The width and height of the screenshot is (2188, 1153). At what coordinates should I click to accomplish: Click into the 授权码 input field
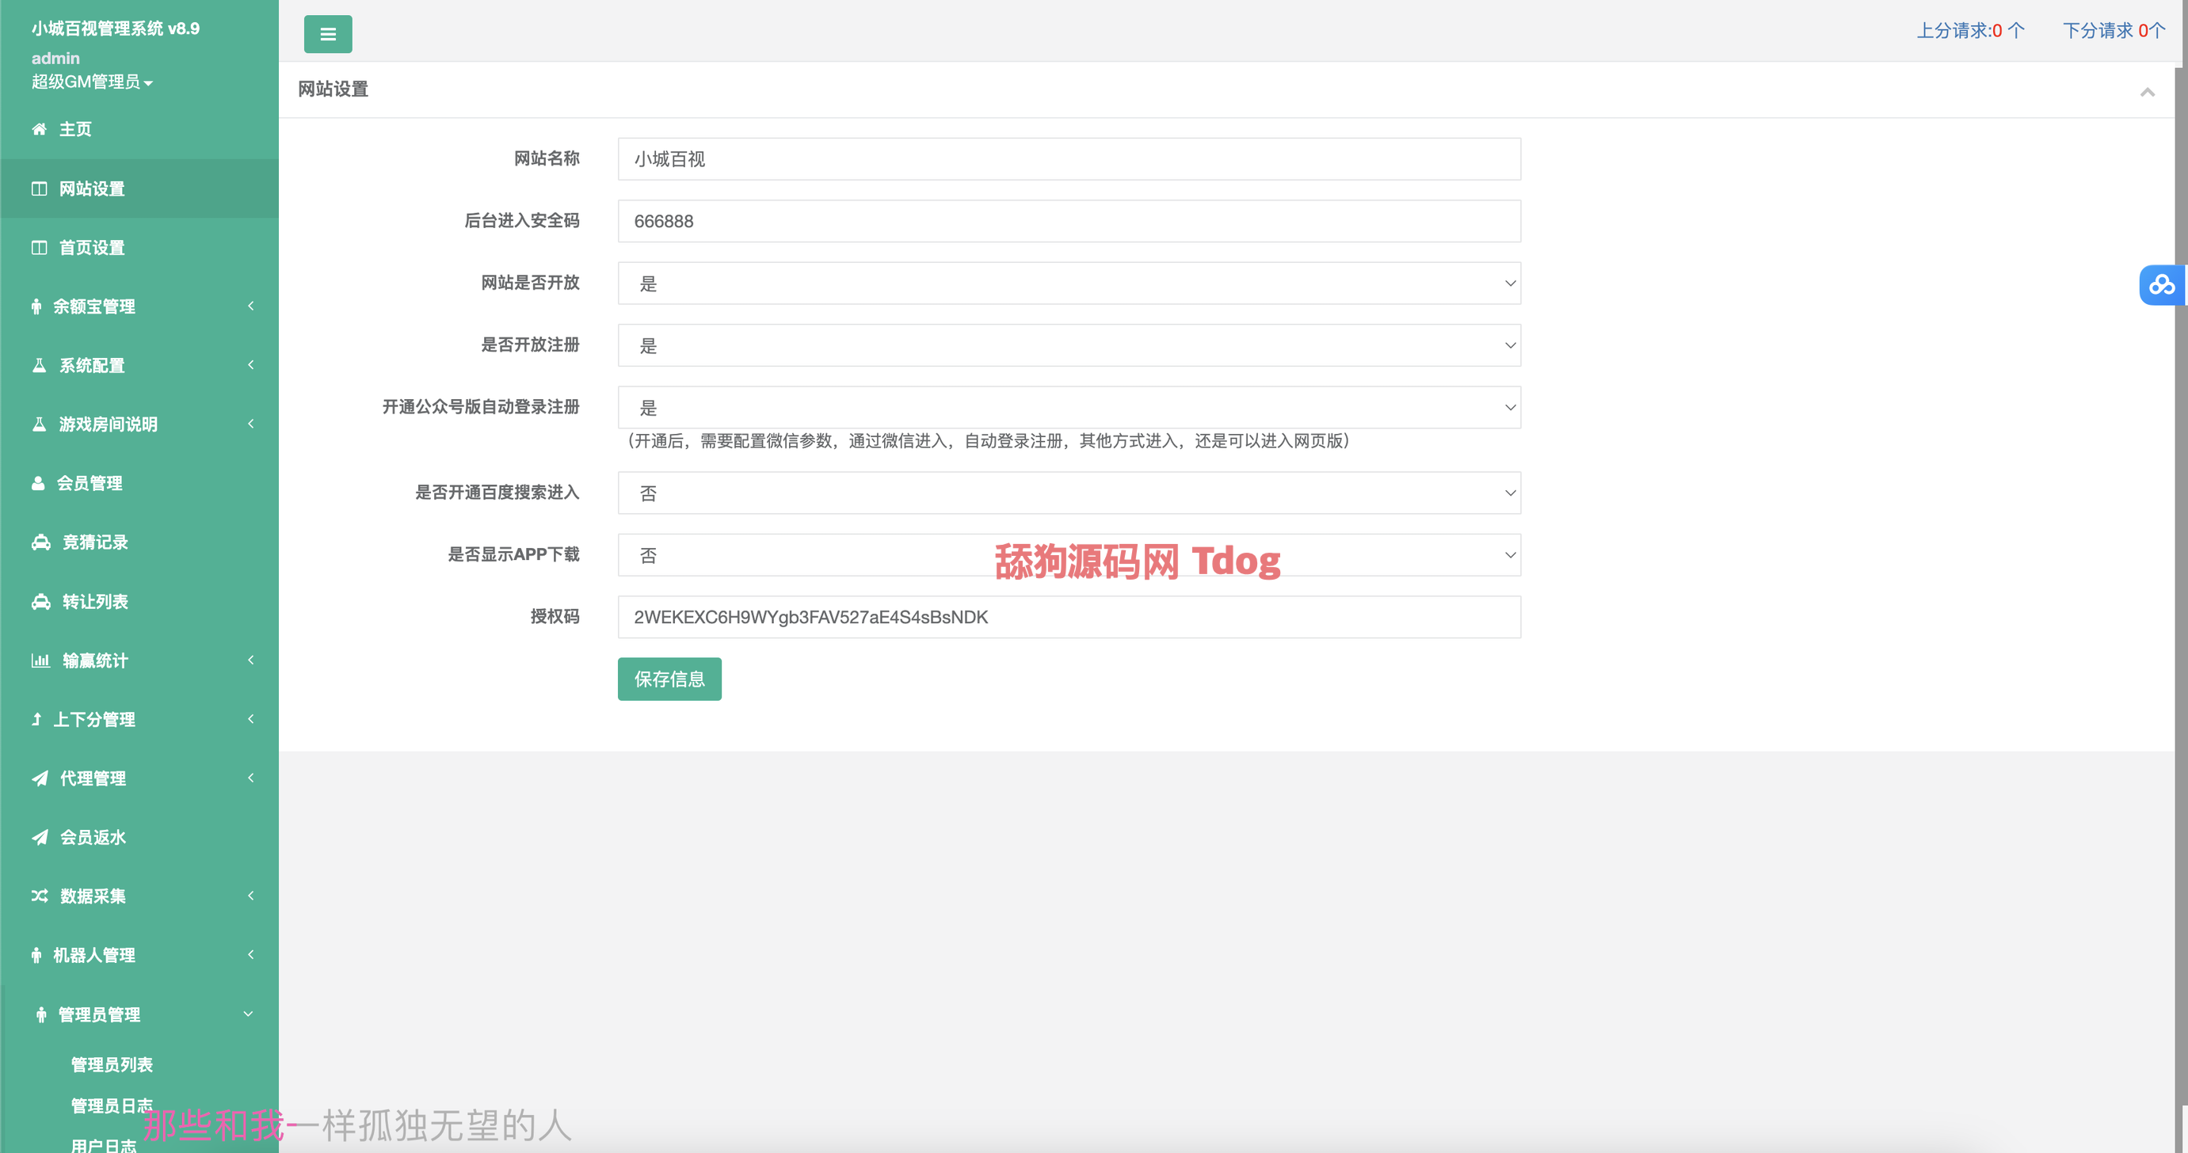1069,617
